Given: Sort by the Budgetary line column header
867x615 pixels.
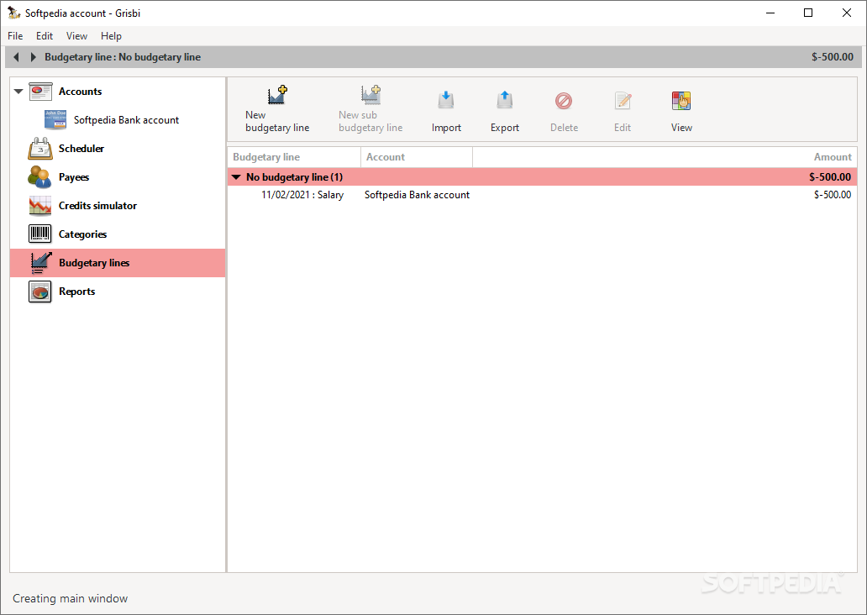Looking at the screenshot, I should click(x=294, y=157).
